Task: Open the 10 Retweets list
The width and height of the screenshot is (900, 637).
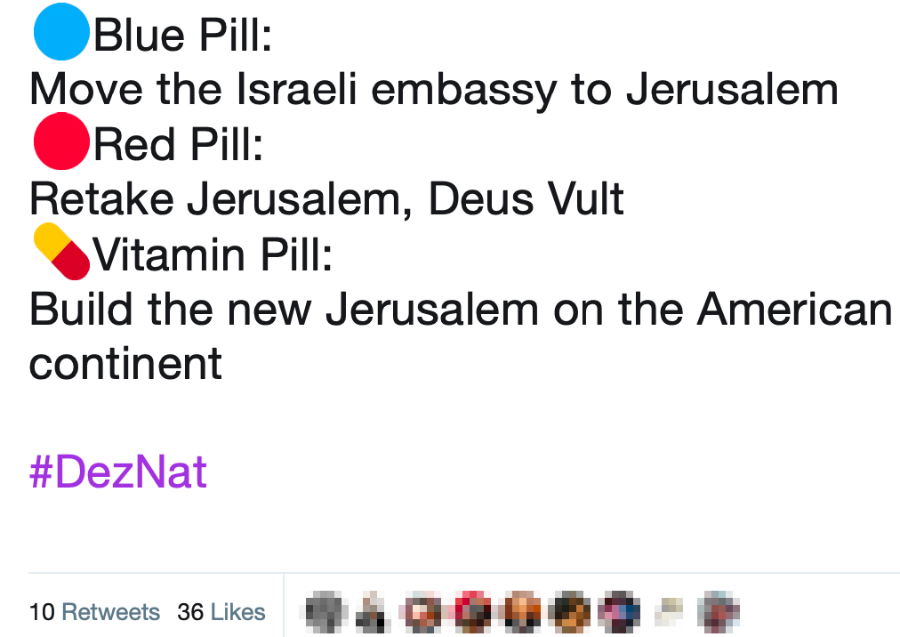Action: pyautogui.click(x=94, y=612)
